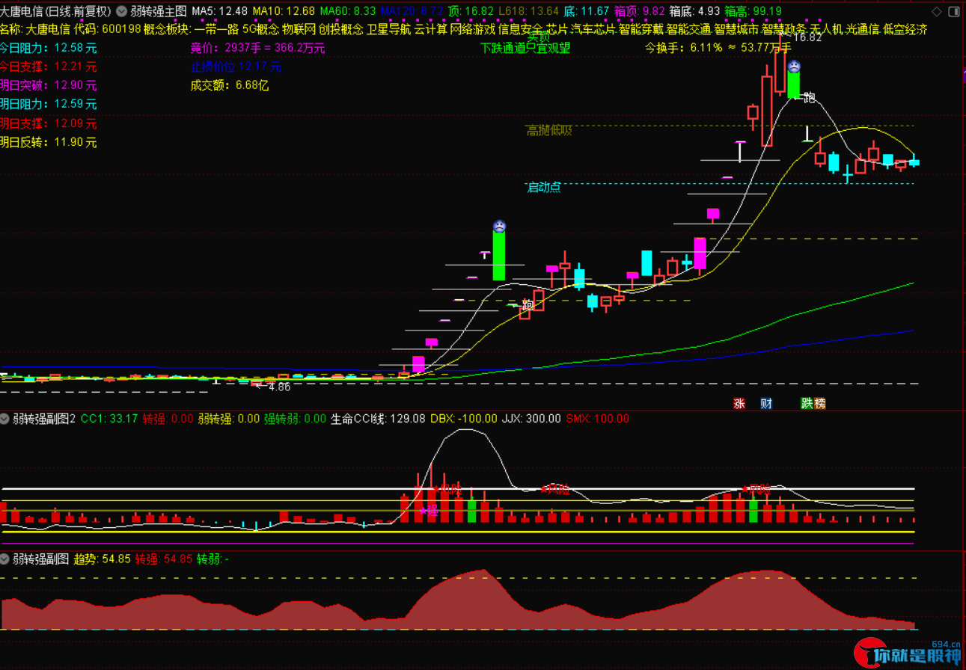This screenshot has height=670, width=966.
Task: Select the 生命CCI线: 129.08 reading
Action: coord(378,419)
